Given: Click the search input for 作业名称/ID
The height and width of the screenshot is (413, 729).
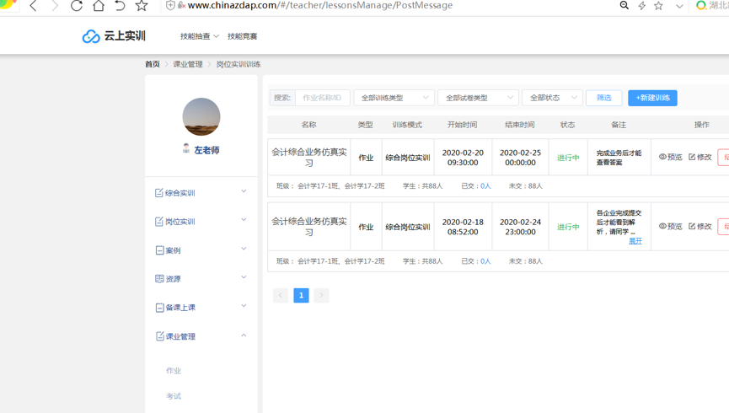Looking at the screenshot, I should click(323, 98).
